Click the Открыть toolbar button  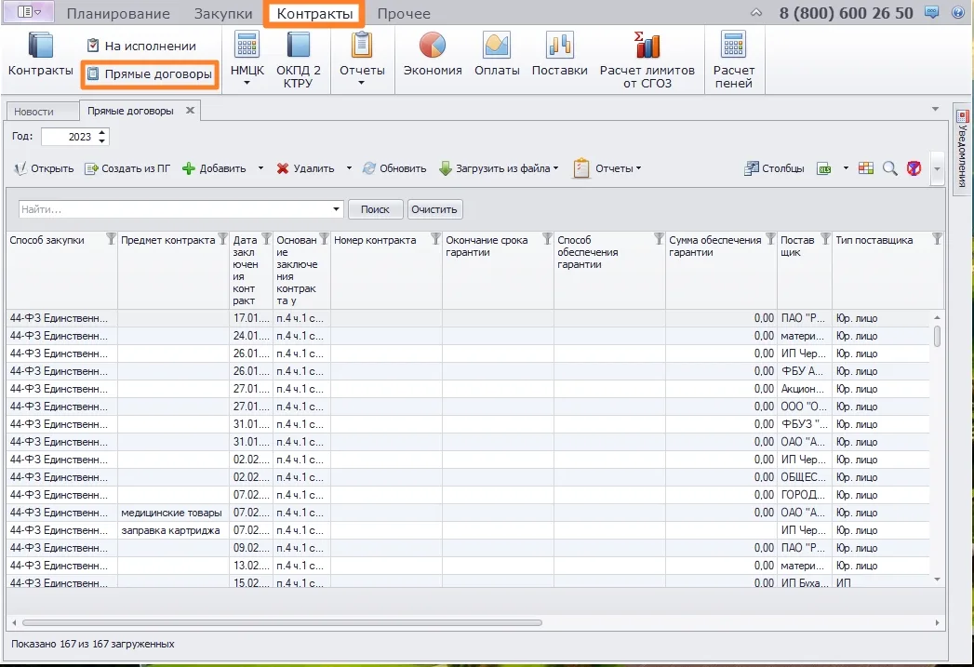(44, 168)
